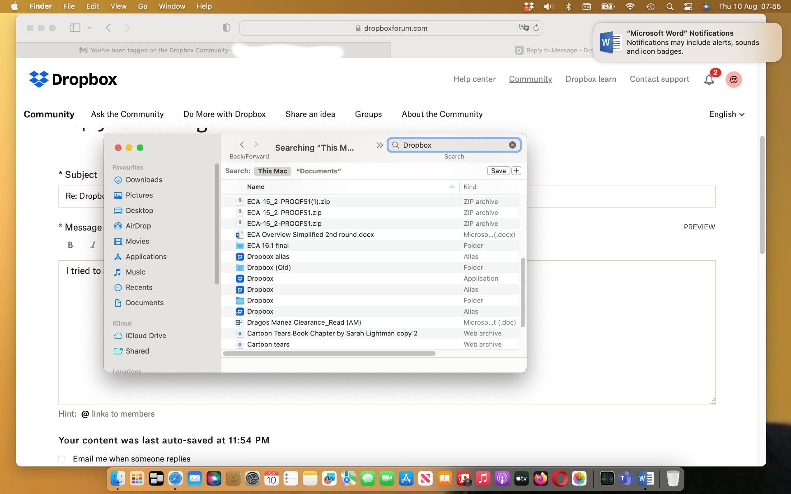Open Microsoft Word notification banner
Viewport: 791px width, 494px height.
click(x=688, y=42)
